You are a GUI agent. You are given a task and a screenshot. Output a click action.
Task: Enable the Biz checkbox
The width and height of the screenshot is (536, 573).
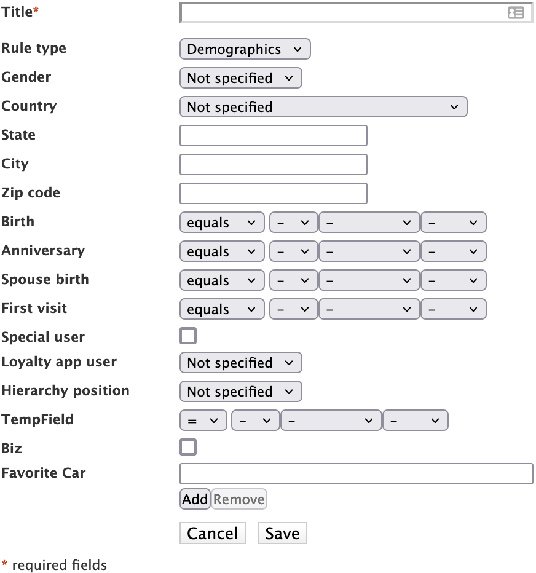pyautogui.click(x=188, y=447)
